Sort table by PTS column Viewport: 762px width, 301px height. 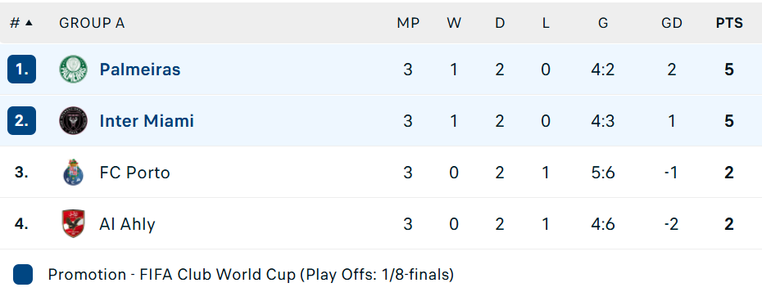[729, 23]
